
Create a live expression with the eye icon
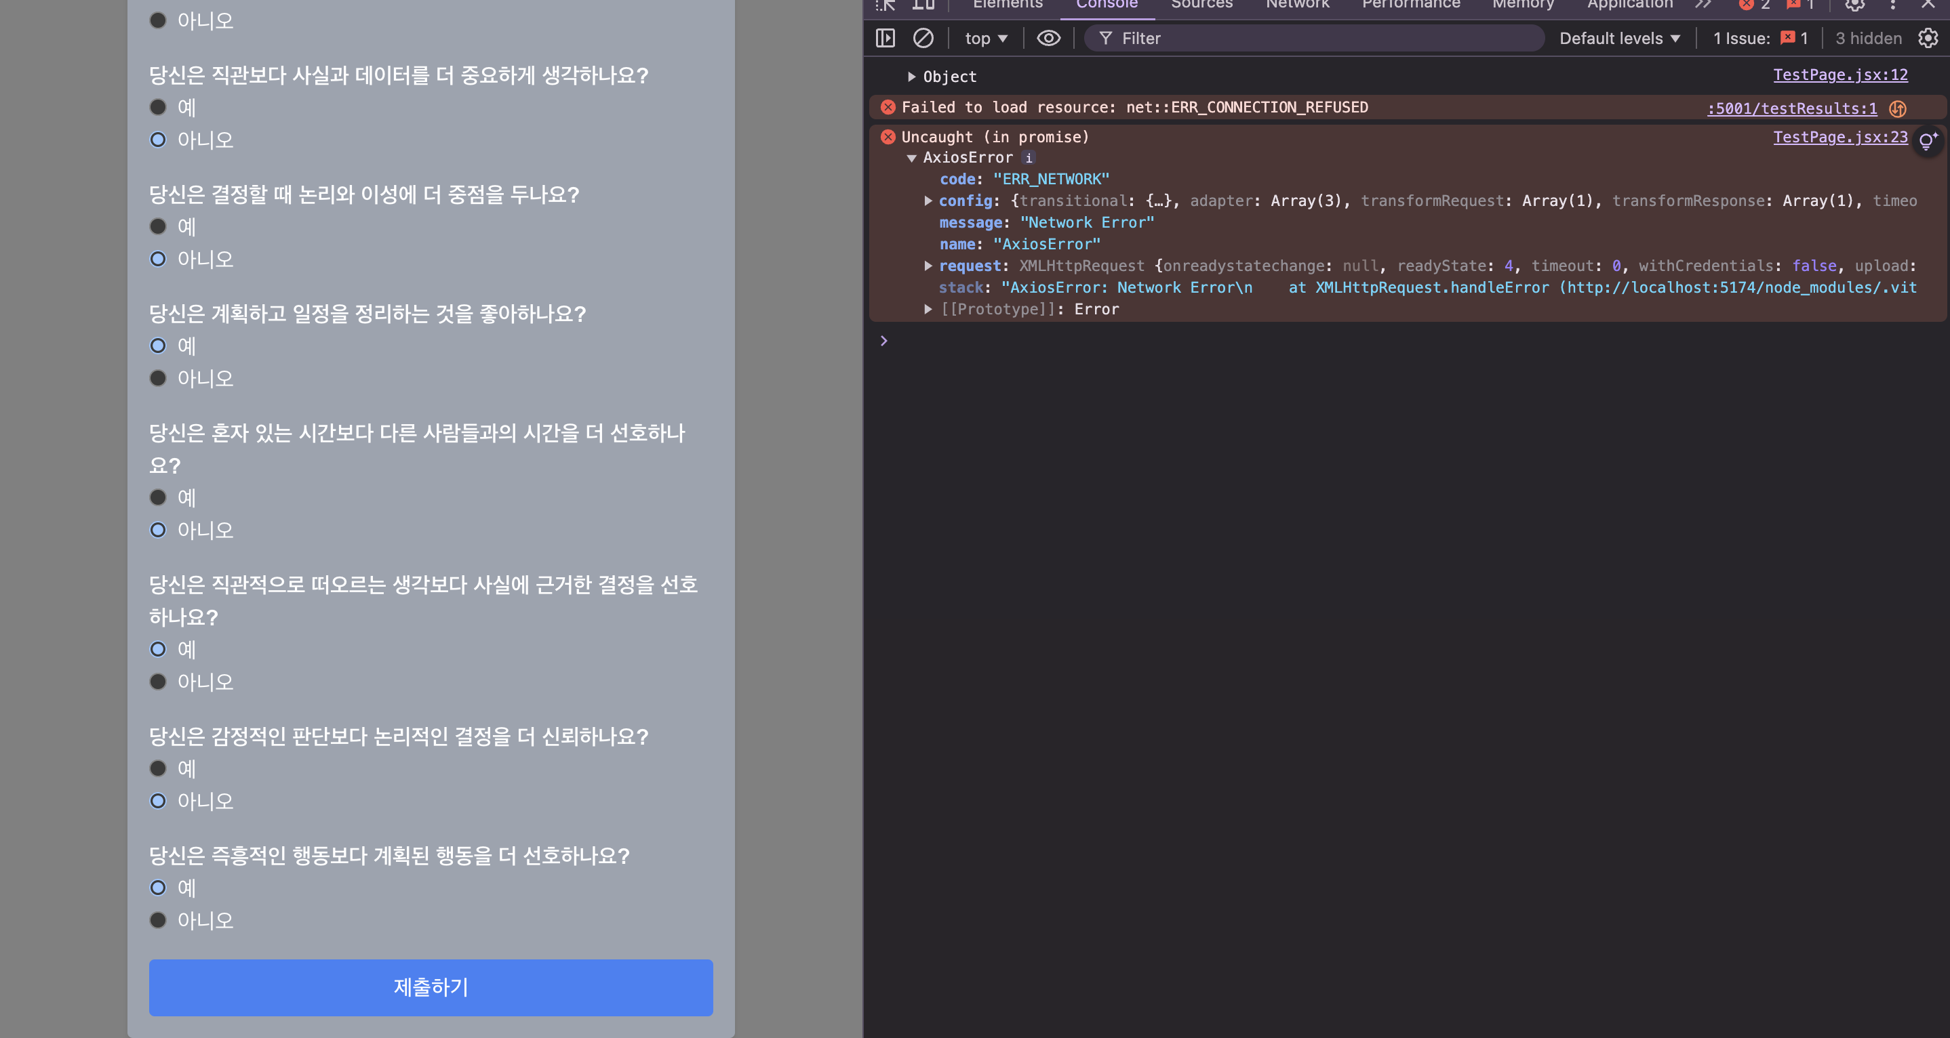click(1048, 38)
